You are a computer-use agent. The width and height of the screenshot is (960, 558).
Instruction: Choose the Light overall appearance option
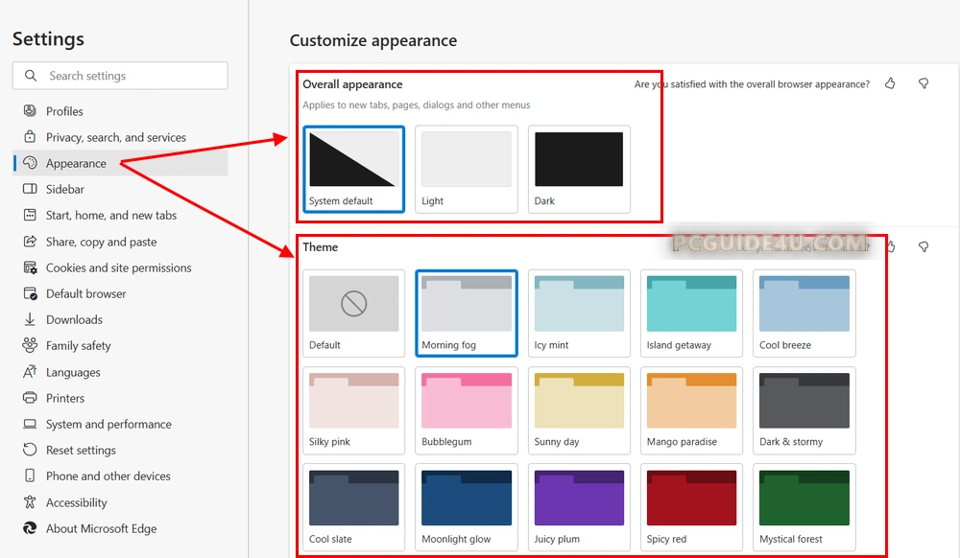pyautogui.click(x=467, y=169)
